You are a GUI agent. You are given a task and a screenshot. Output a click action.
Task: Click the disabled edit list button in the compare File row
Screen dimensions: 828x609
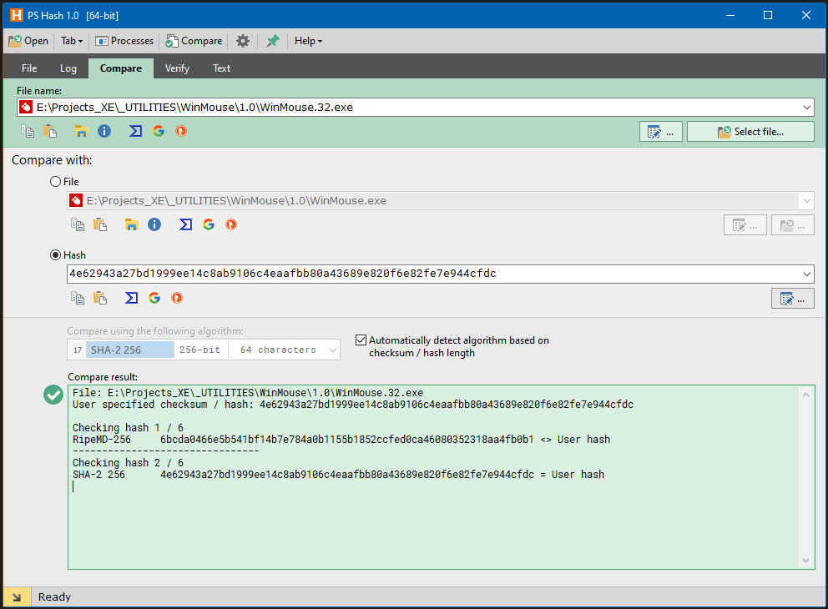click(745, 225)
